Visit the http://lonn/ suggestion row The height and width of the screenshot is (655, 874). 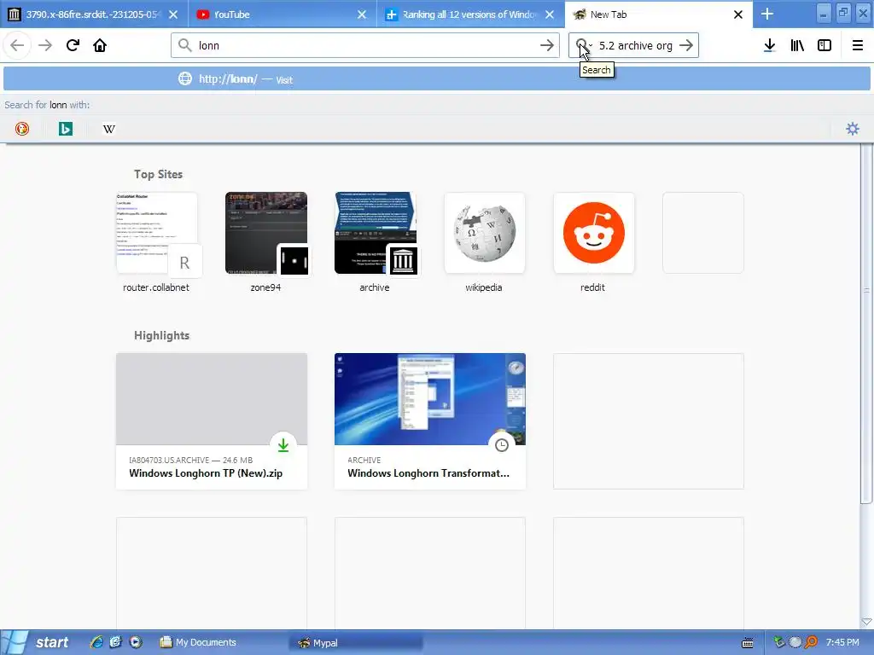coord(437,78)
